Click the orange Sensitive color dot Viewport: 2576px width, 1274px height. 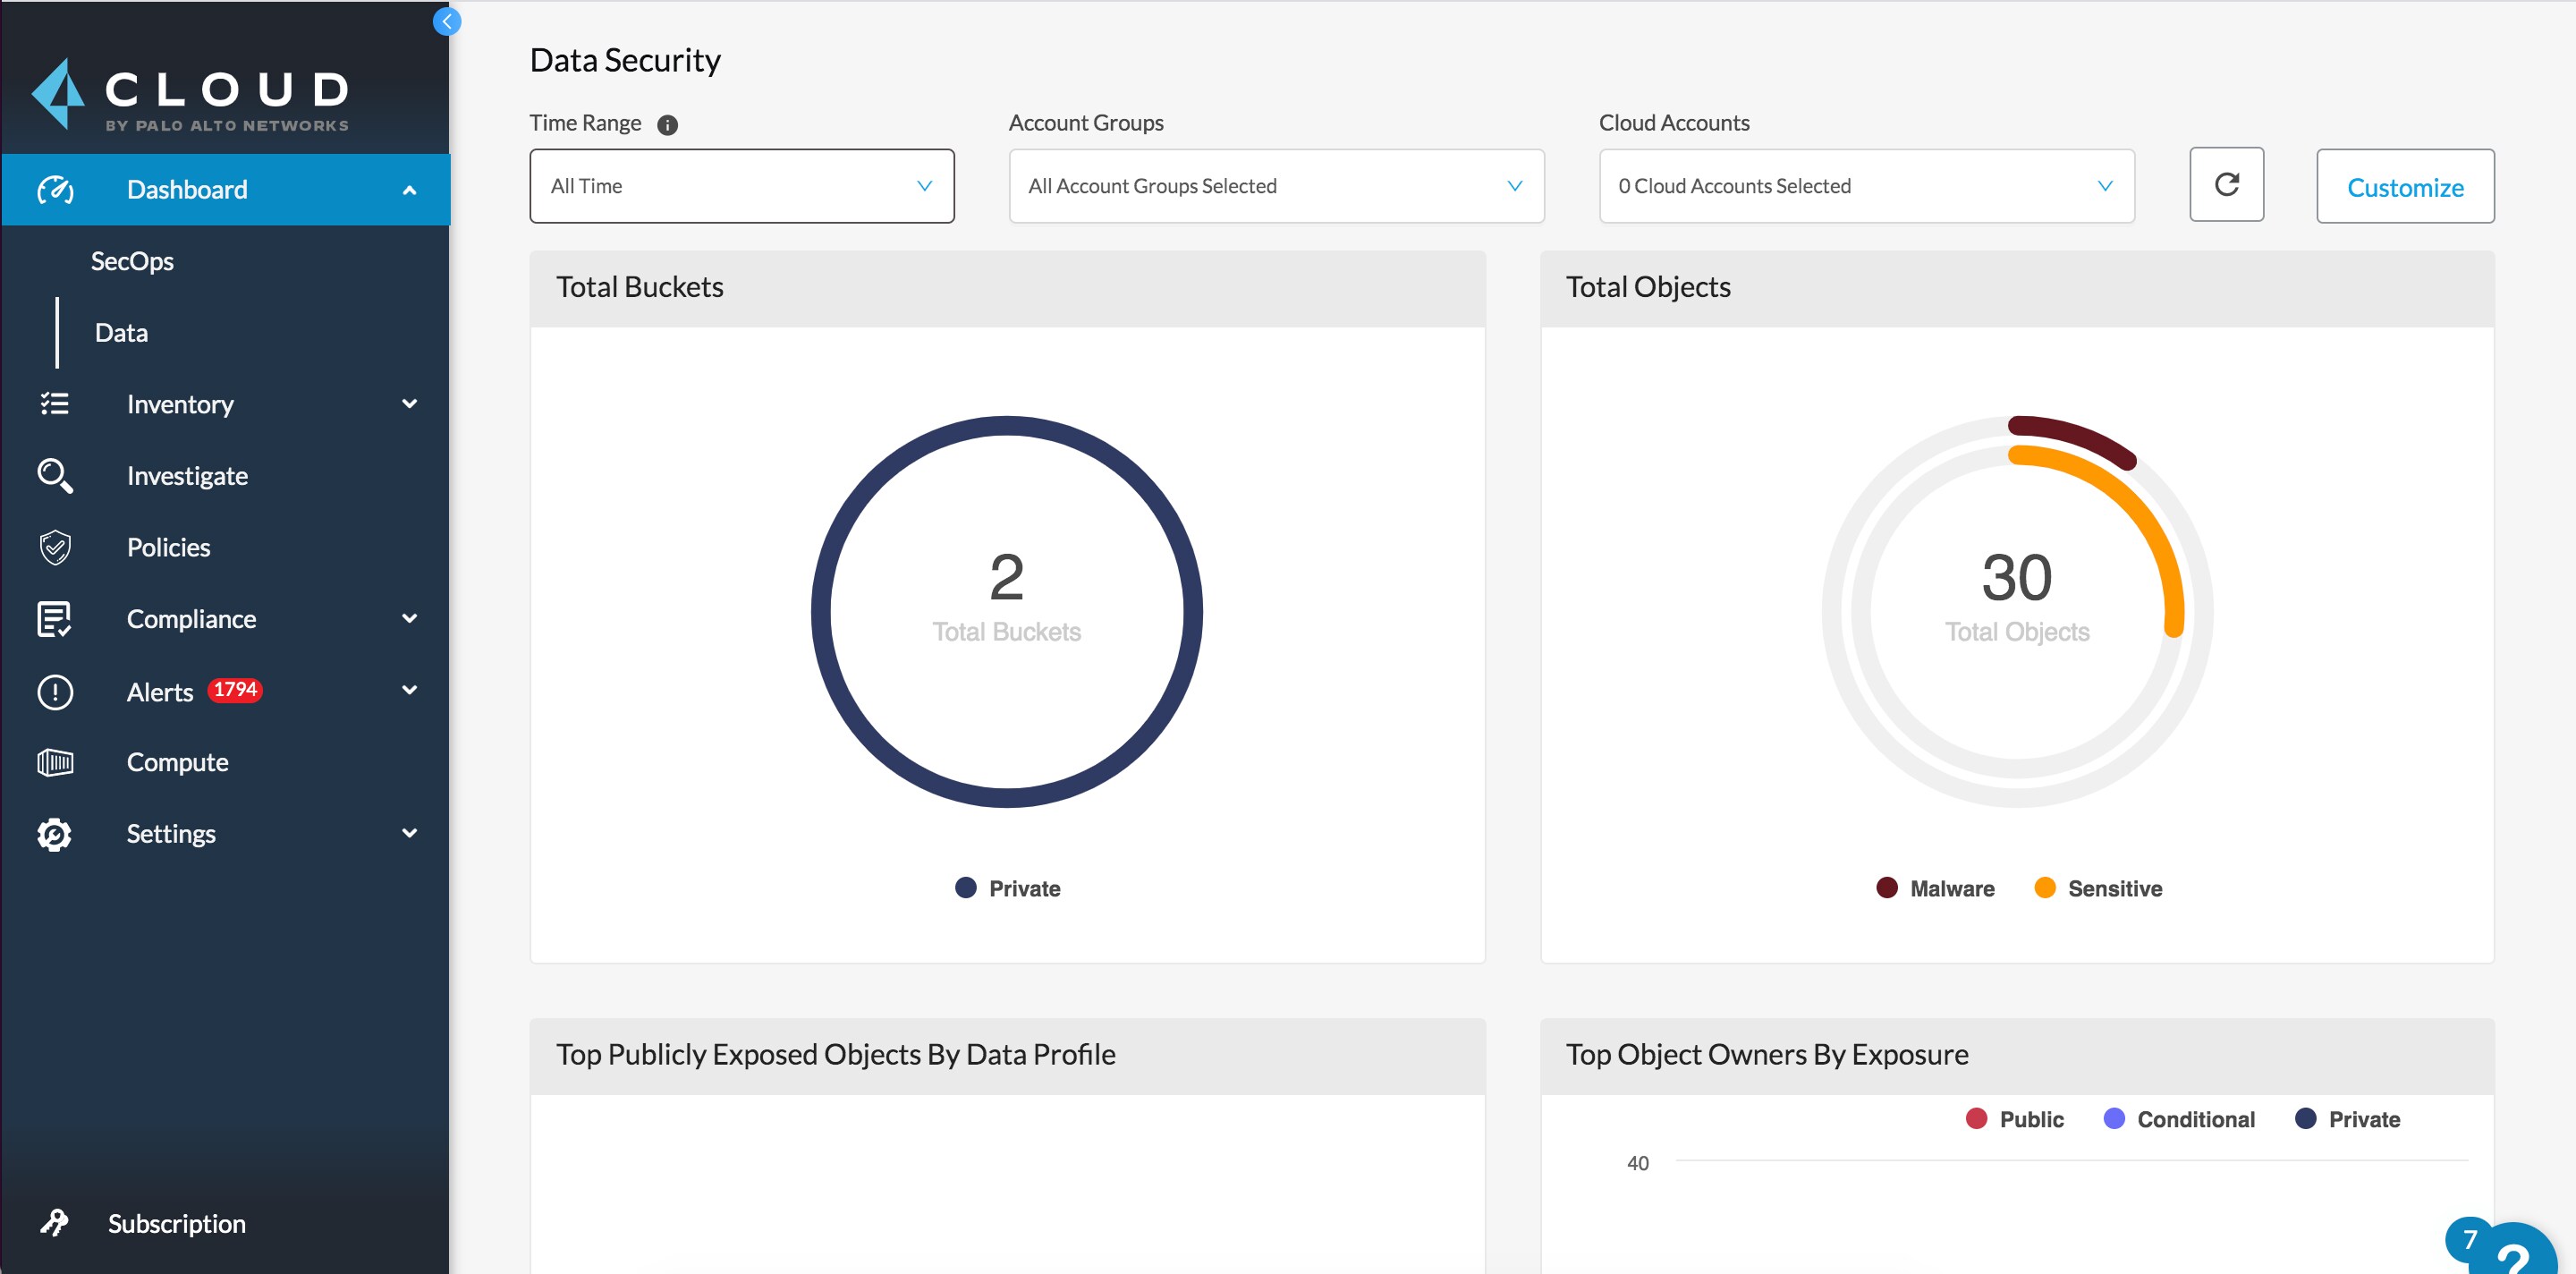click(2046, 887)
